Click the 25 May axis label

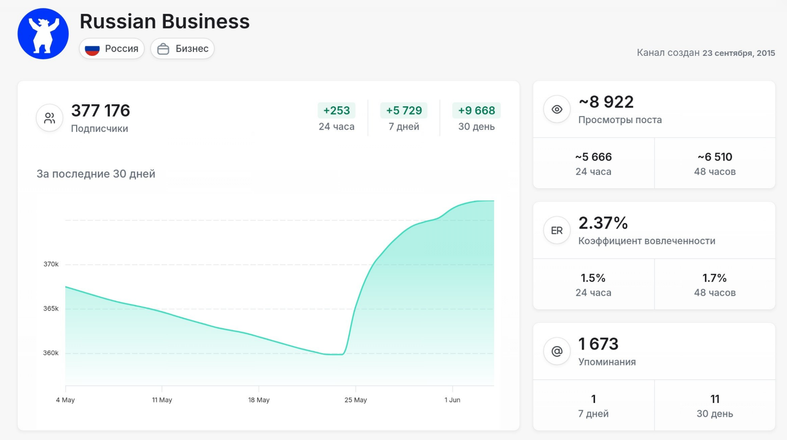pyautogui.click(x=356, y=400)
